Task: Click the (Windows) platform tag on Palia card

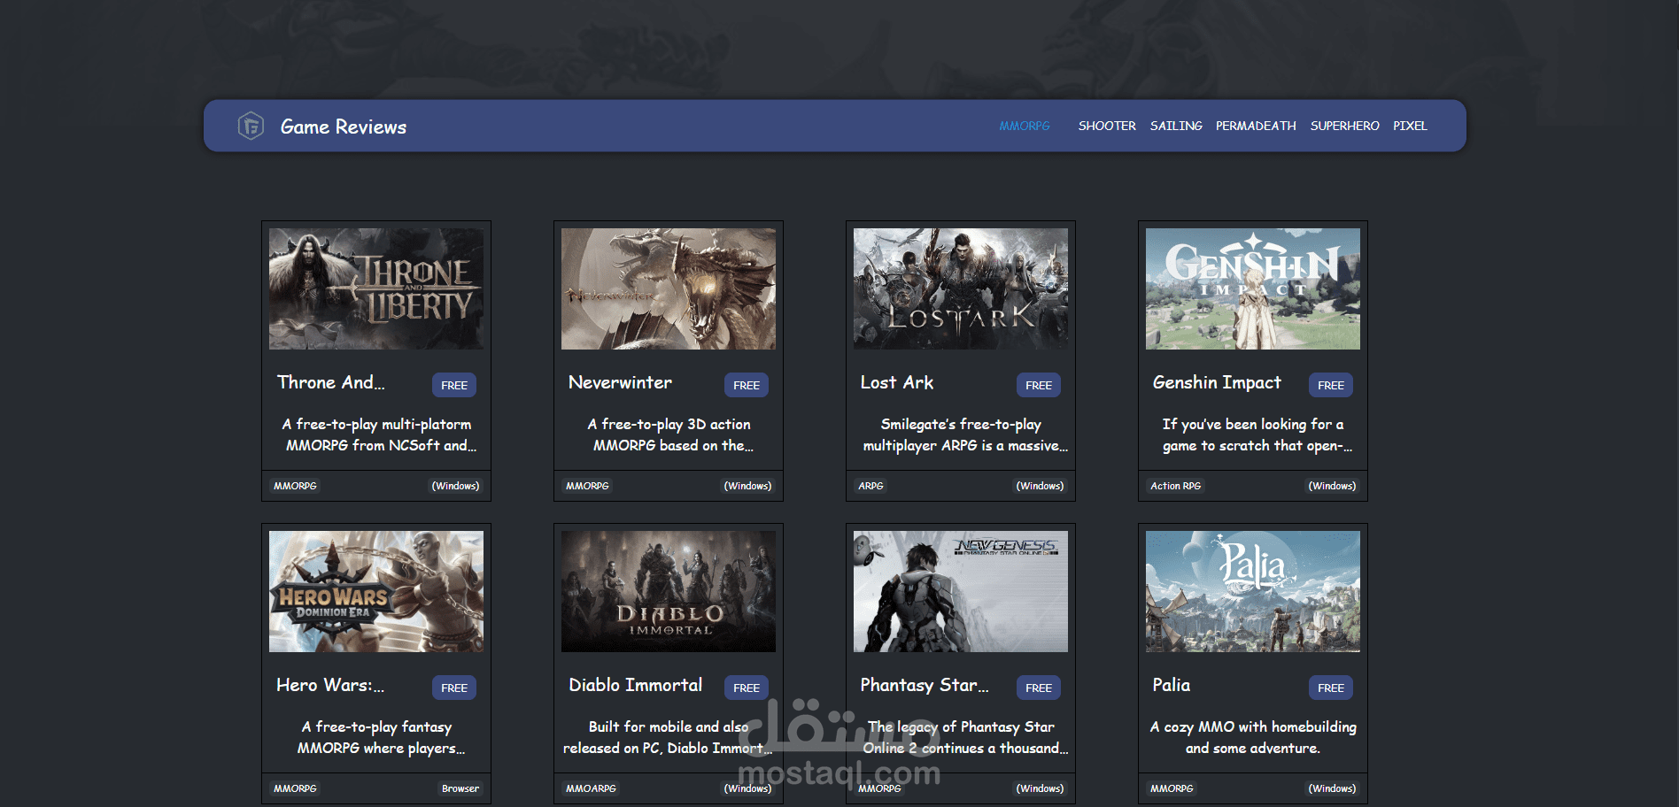Action: tap(1332, 788)
